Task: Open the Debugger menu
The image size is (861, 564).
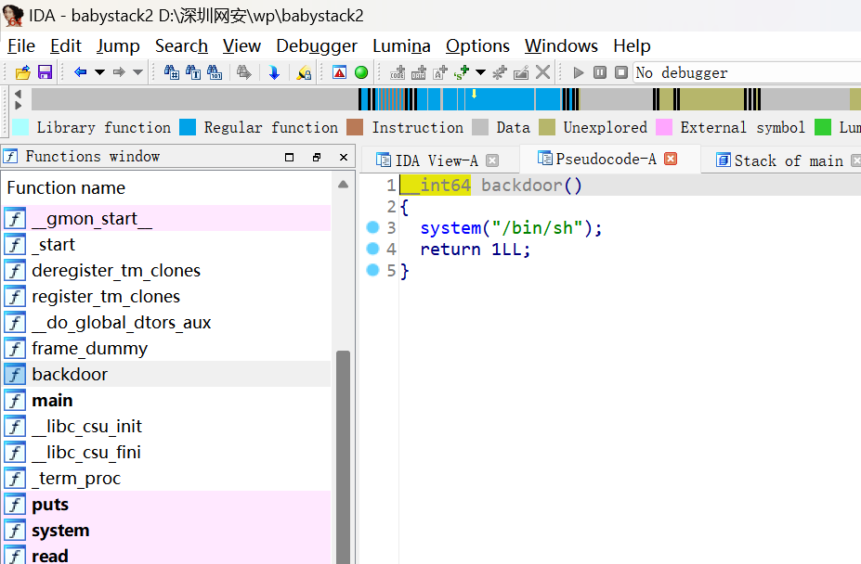Action: pyautogui.click(x=317, y=45)
